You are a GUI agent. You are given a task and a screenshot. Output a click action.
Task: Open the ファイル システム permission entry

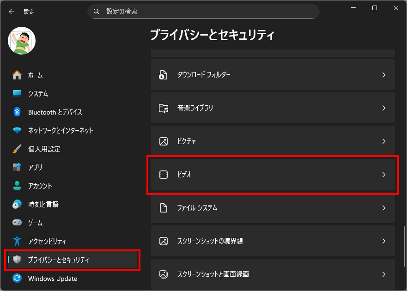click(x=273, y=208)
